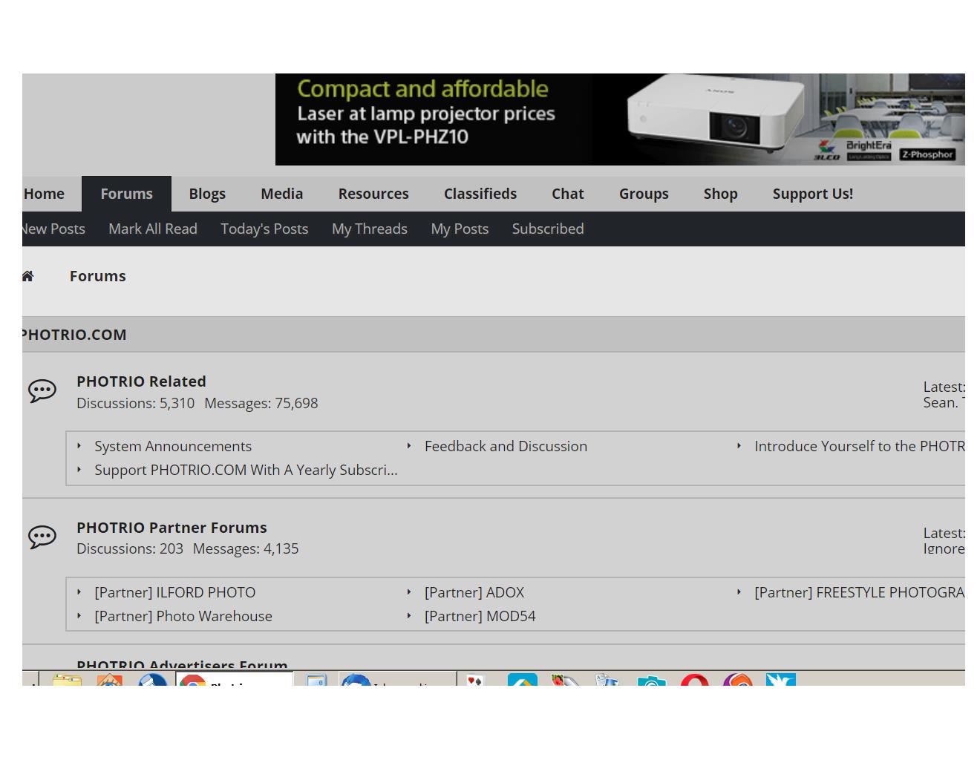The width and height of the screenshot is (980, 757).
Task: Click Mark All Read in the sub-navigation
Action: (x=153, y=229)
